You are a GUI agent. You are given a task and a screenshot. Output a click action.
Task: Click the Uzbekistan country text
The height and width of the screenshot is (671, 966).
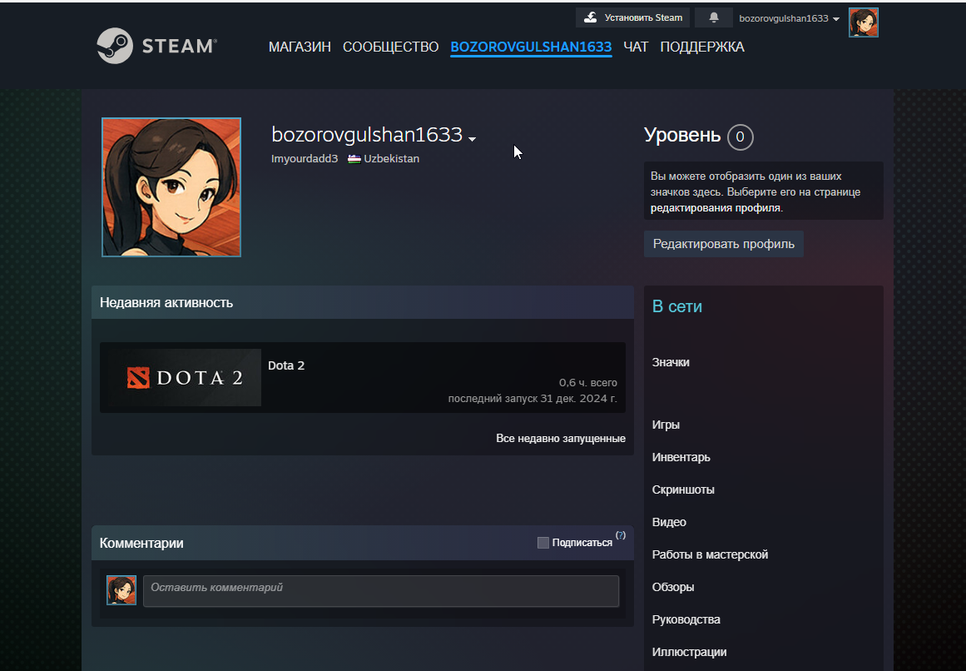(391, 159)
